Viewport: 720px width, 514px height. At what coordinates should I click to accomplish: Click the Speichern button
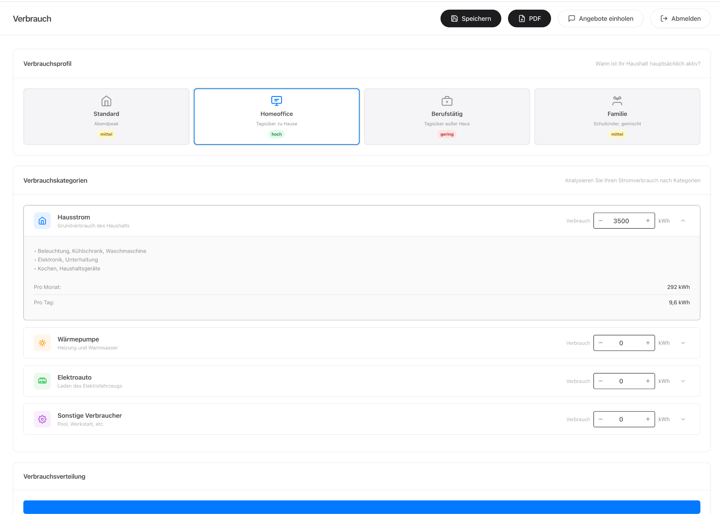(471, 19)
